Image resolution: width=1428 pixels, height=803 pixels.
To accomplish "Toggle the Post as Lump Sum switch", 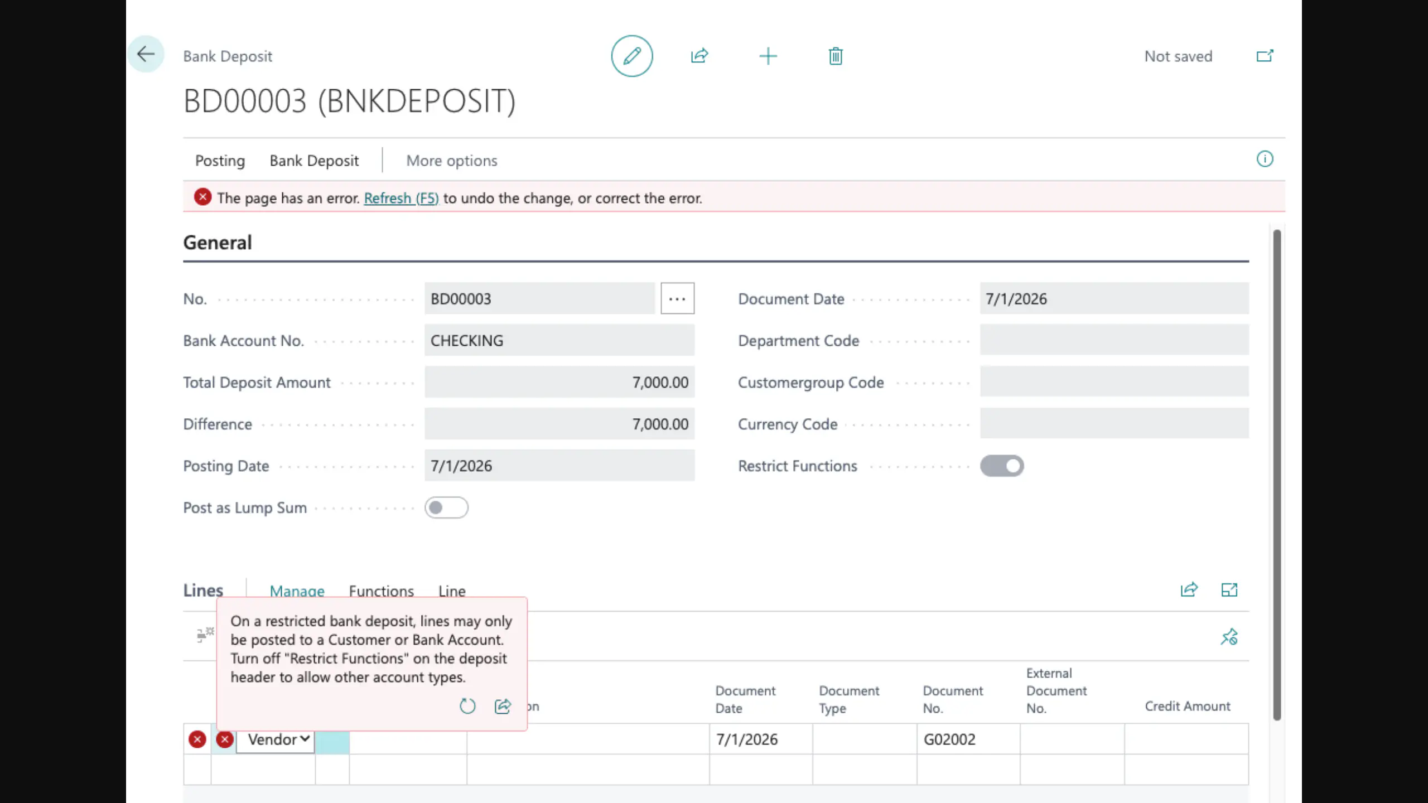I will pyautogui.click(x=446, y=507).
